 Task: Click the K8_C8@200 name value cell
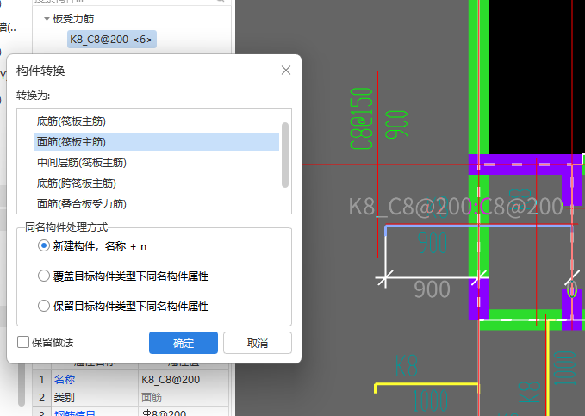[x=184, y=380]
